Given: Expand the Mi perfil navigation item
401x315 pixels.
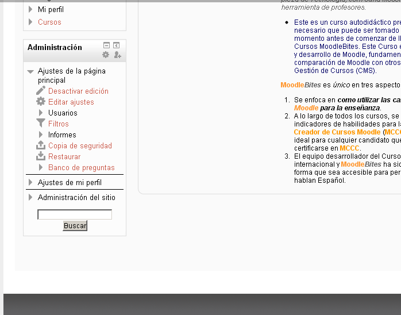Looking at the screenshot, I should coord(30,10).
